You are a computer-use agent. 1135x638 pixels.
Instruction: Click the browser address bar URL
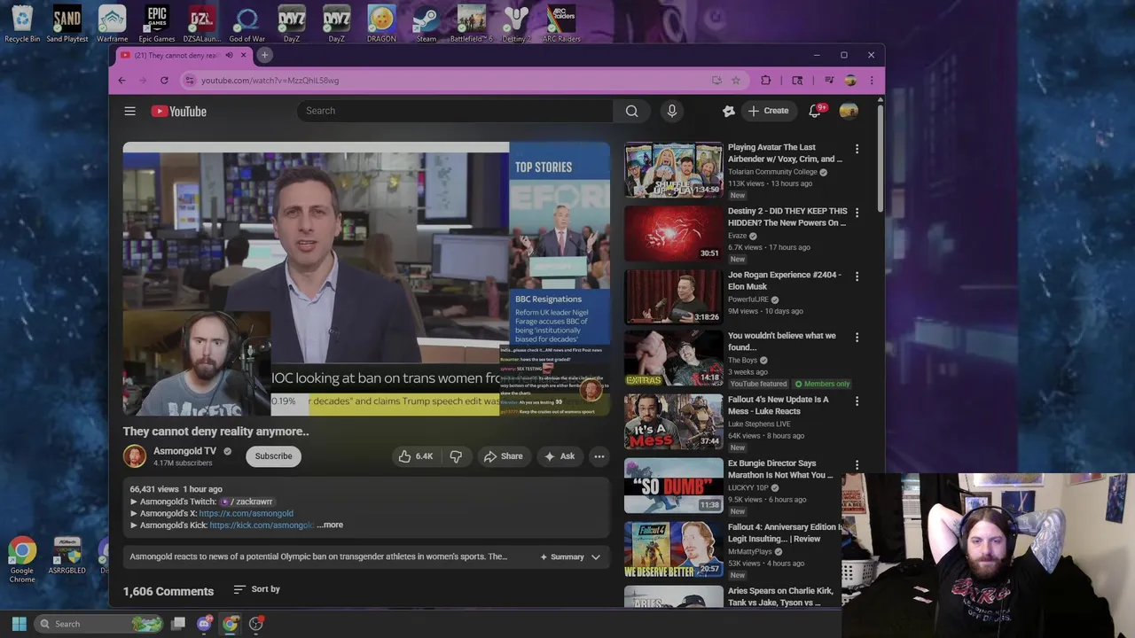pyautogui.click(x=270, y=81)
